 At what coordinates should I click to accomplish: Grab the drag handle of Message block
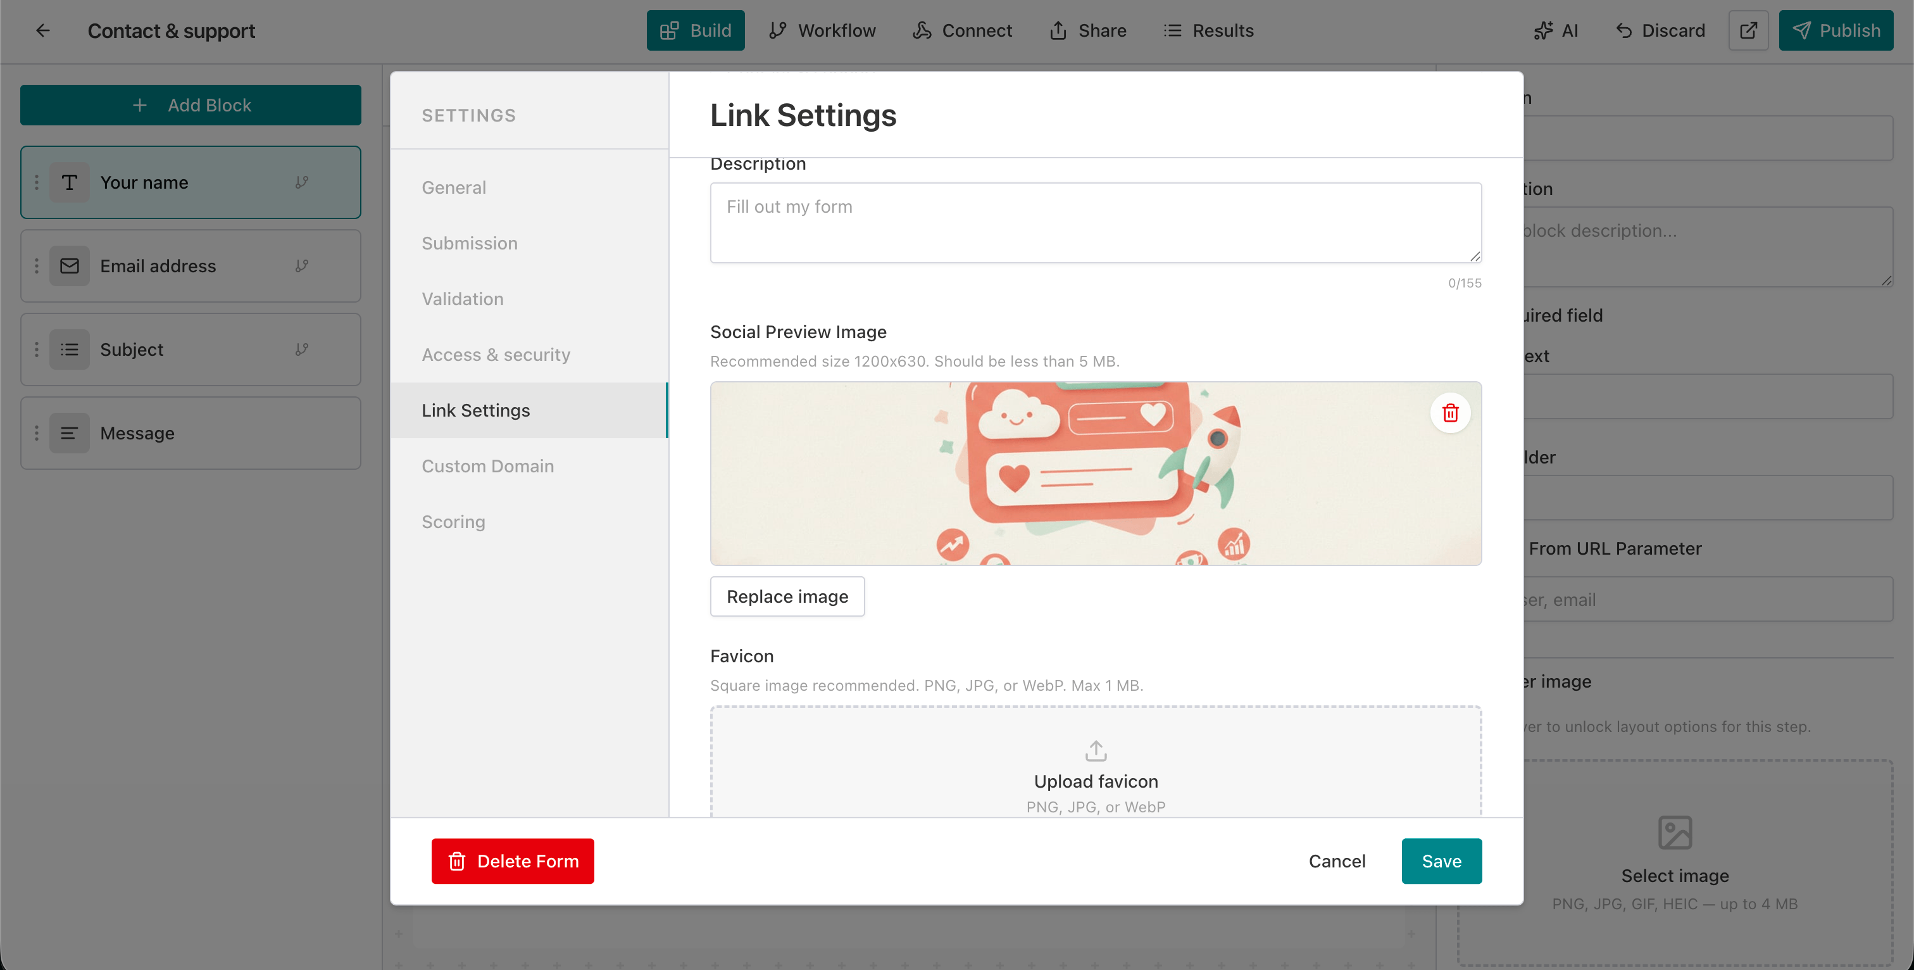(37, 432)
